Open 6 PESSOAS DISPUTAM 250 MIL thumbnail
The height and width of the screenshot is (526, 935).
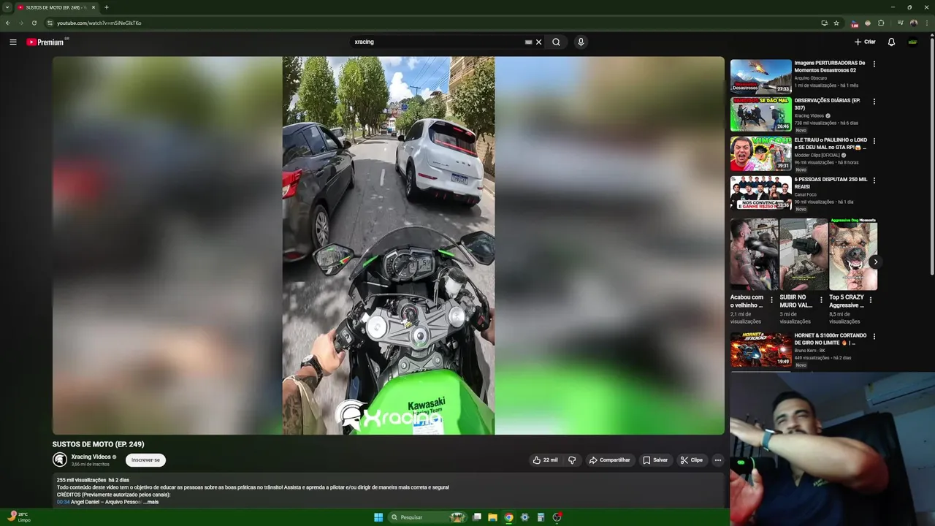click(760, 193)
